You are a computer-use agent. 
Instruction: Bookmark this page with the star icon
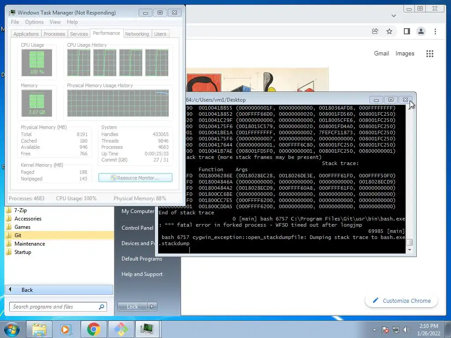click(389, 31)
